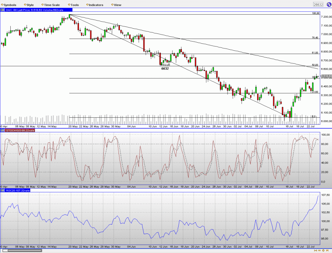
Task: Click the STOCH panel number 1 icon
Action: click(2, 131)
